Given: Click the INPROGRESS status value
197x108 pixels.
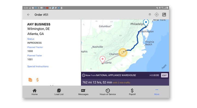Looking at the screenshot, I should (34, 43).
